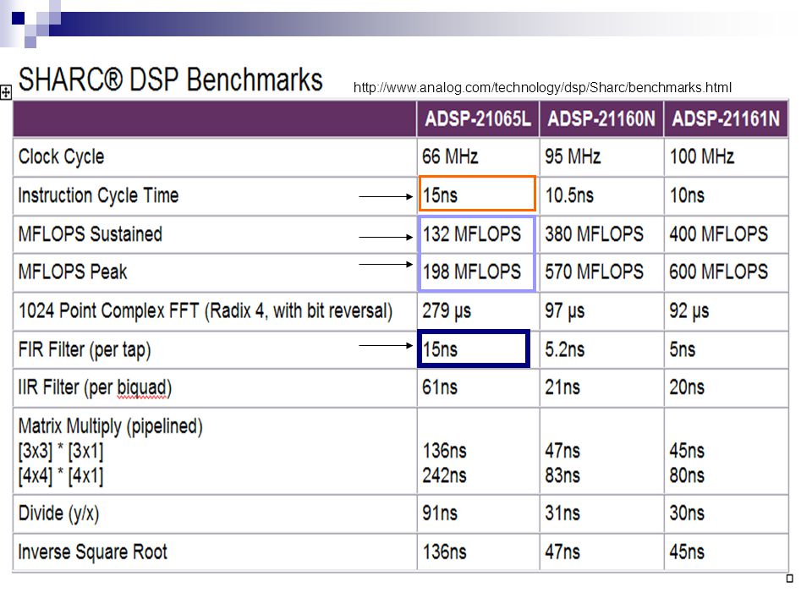This screenshot has width=812, height=609.
Task: Click the MFLOPS Sustained row label
Action: click(x=91, y=234)
